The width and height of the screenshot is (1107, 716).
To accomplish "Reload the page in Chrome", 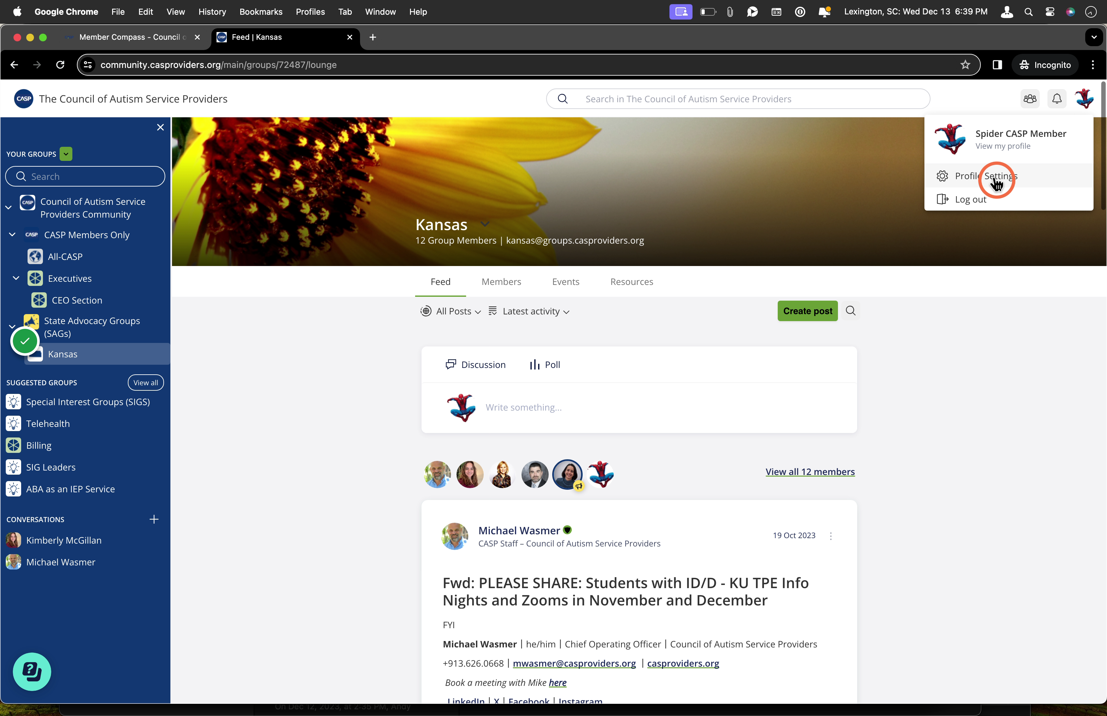I will 61,65.
